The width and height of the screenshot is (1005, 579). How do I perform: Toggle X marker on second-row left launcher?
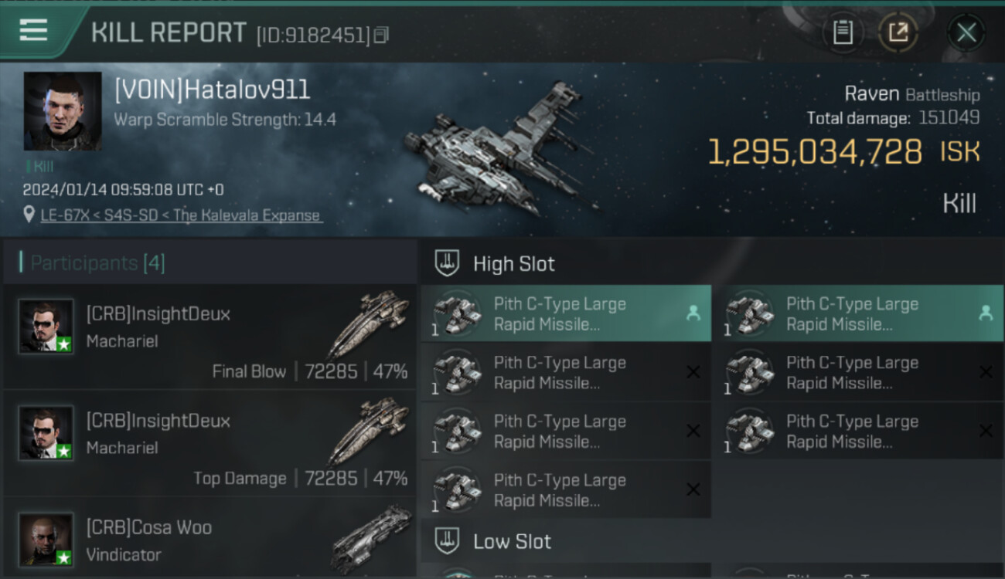click(693, 372)
